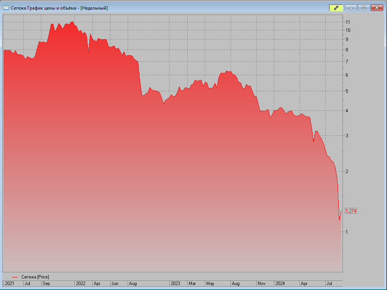Image resolution: width=387 pixels, height=290 pixels.
Task: Click price axis value 10
Action: 348,30
